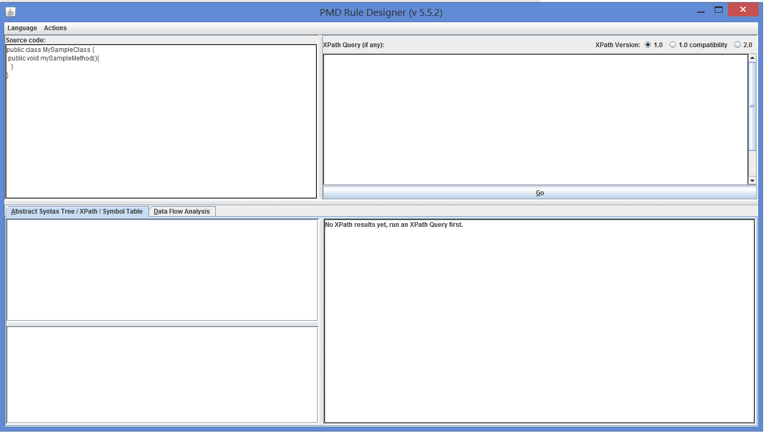Click the Go button to run query
This screenshot has width=764, height=432.
[x=540, y=193]
